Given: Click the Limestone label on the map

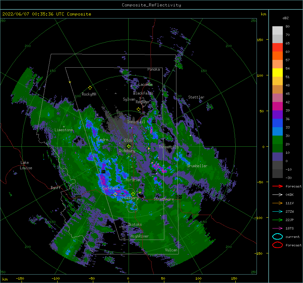Looking at the screenshot, I should click(x=64, y=130).
